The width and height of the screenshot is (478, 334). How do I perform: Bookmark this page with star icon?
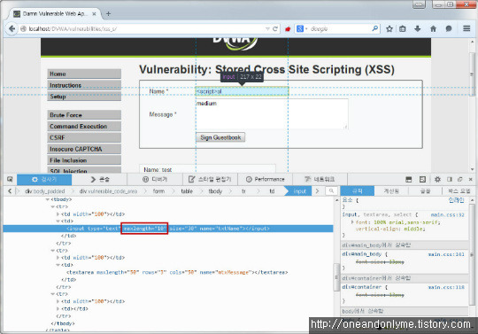point(389,28)
